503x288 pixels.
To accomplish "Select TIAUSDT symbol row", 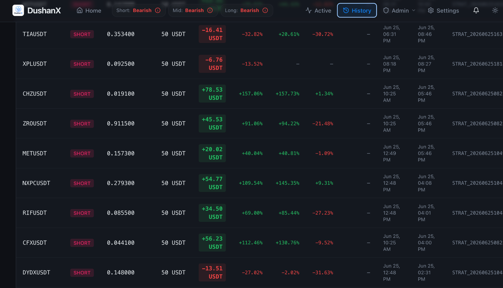I will tap(35, 34).
